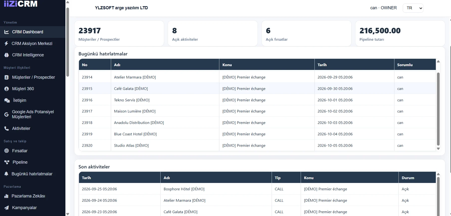Navigate to Müşteriler / Prospectler

click(33, 77)
